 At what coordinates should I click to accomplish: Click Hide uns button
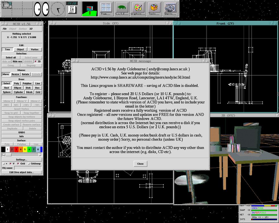coord(17,61)
